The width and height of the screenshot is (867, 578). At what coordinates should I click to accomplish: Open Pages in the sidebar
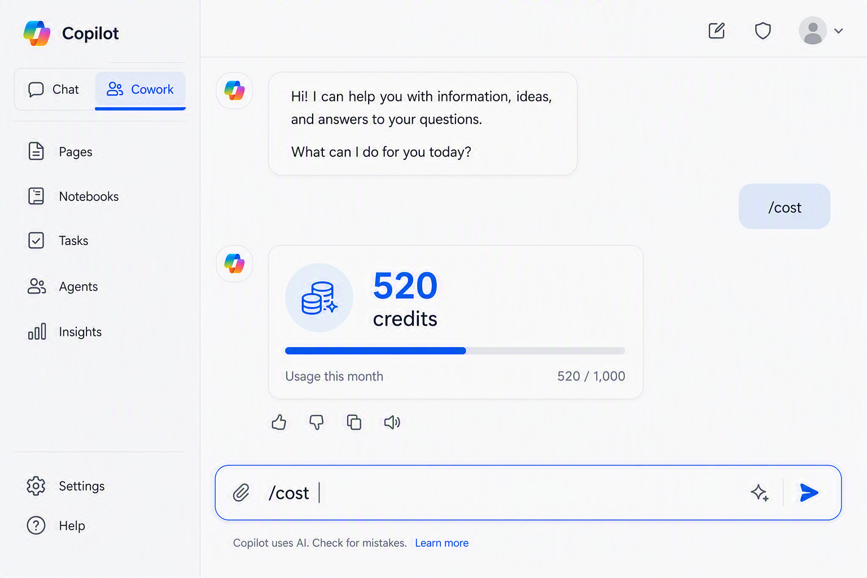[60, 152]
